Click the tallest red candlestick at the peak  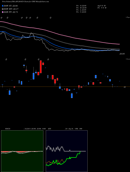click(41, 67)
